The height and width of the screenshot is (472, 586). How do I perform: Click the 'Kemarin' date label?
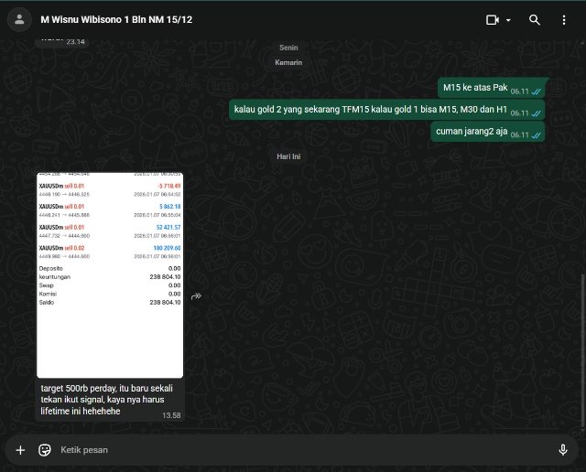click(288, 62)
